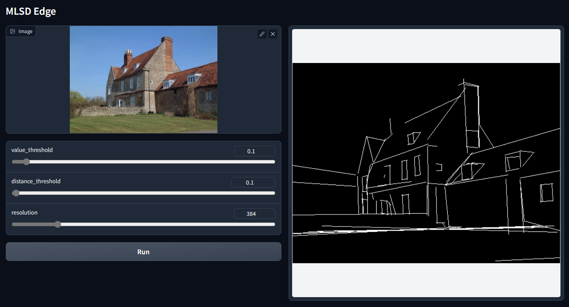The width and height of the screenshot is (569, 307).
Task: Click unfilled portion of resolution slider track
Action: tap(168, 224)
